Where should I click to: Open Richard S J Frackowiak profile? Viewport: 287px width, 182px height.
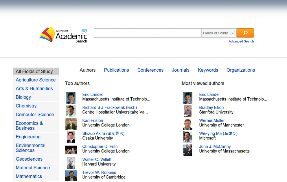tap(109, 107)
